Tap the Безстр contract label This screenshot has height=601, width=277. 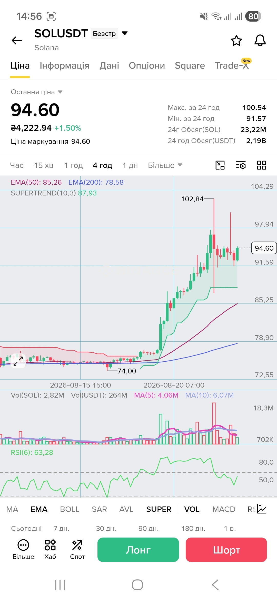pyautogui.click(x=104, y=33)
